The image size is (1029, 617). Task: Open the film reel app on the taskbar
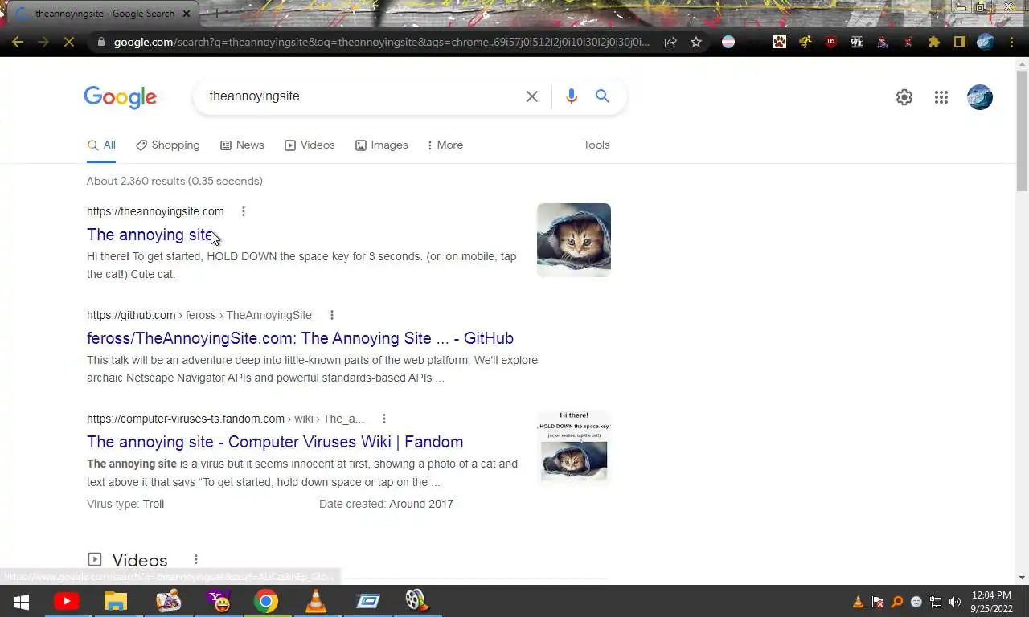[416, 601]
